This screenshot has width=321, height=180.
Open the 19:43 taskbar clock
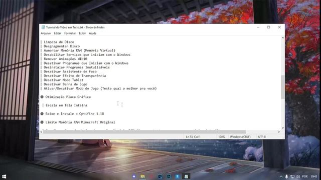coord(314,176)
